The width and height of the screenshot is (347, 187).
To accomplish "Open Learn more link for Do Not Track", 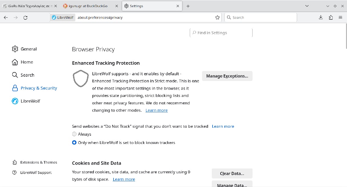I will [223, 126].
